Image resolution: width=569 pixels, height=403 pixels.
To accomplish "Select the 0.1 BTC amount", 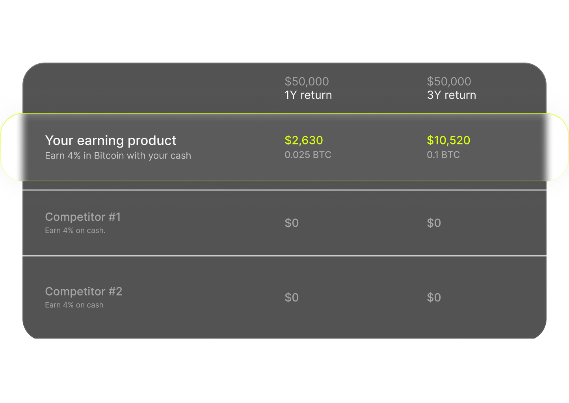I will click(443, 155).
